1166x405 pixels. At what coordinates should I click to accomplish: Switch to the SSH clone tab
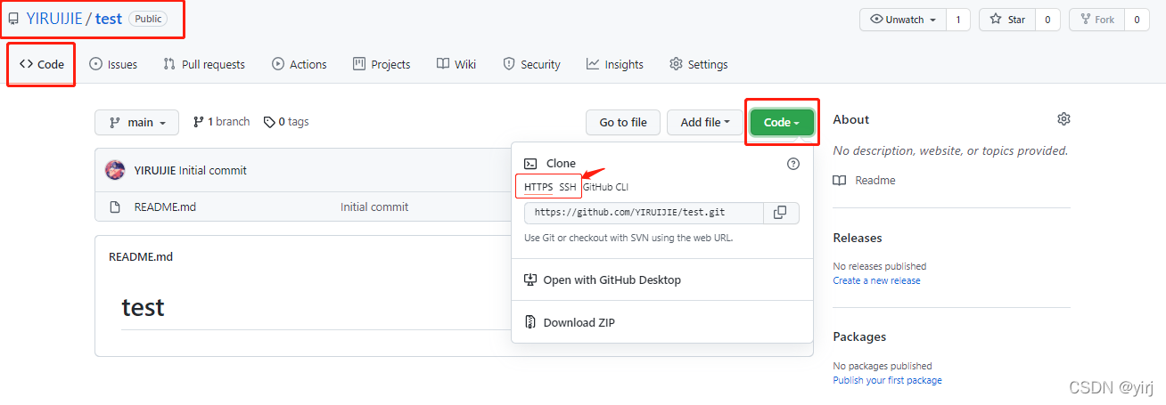point(568,187)
